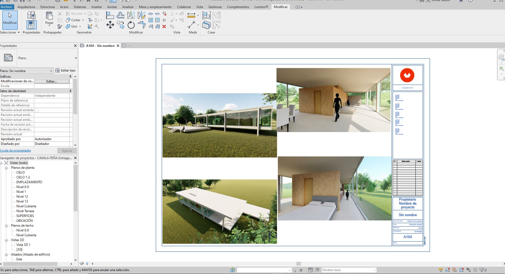The height and width of the screenshot is (274, 505).
Task: Check the Revisión actual emitida checkbox
Action: click(37, 110)
